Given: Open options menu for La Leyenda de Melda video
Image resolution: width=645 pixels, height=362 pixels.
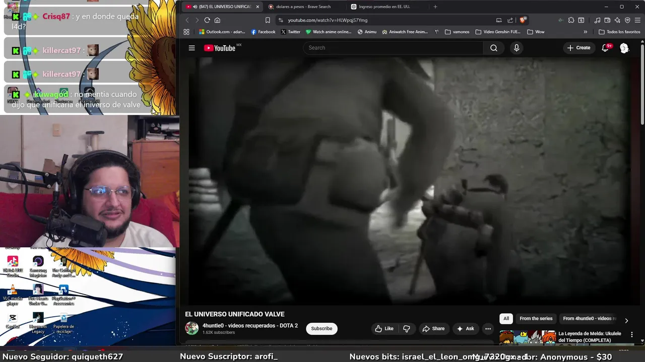Looking at the screenshot, I should point(632,335).
